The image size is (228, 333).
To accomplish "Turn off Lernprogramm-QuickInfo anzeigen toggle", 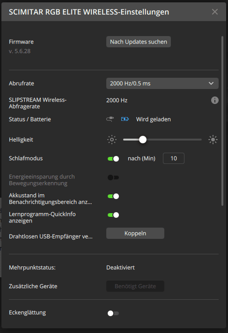I will point(113,215).
